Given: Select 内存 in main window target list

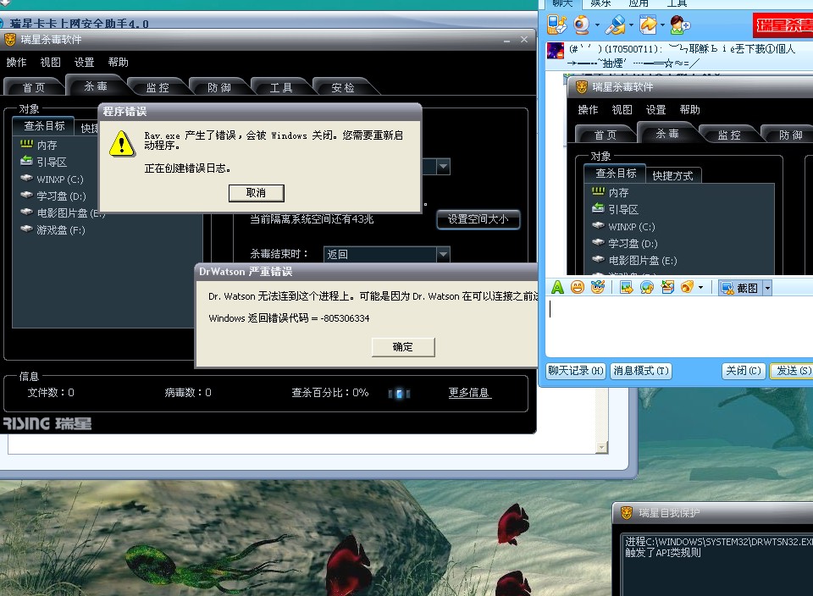Looking at the screenshot, I should tap(47, 145).
